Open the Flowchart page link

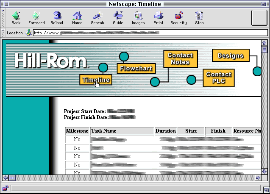136,69
